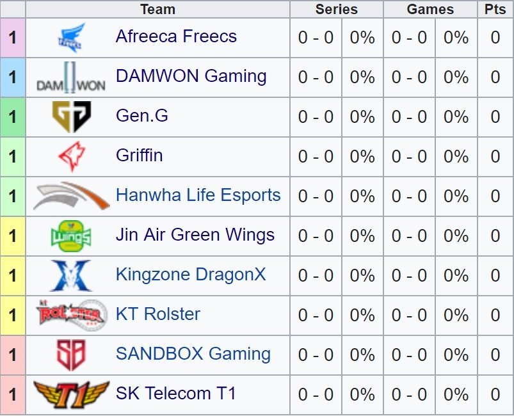
Task: Click the Hanwha Life Esports logo
Action: 72,196
